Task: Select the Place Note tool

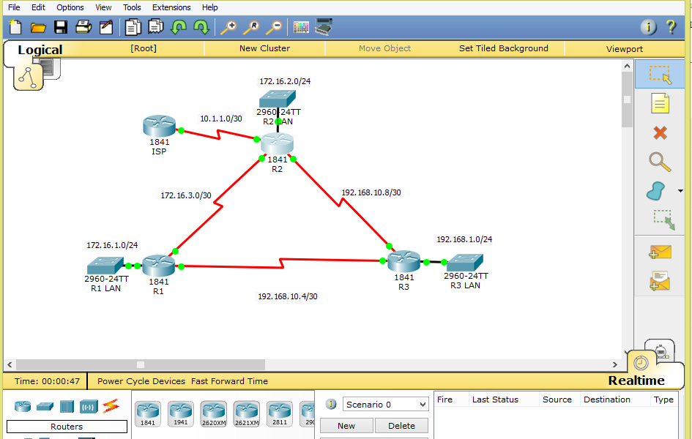Action: point(660,104)
